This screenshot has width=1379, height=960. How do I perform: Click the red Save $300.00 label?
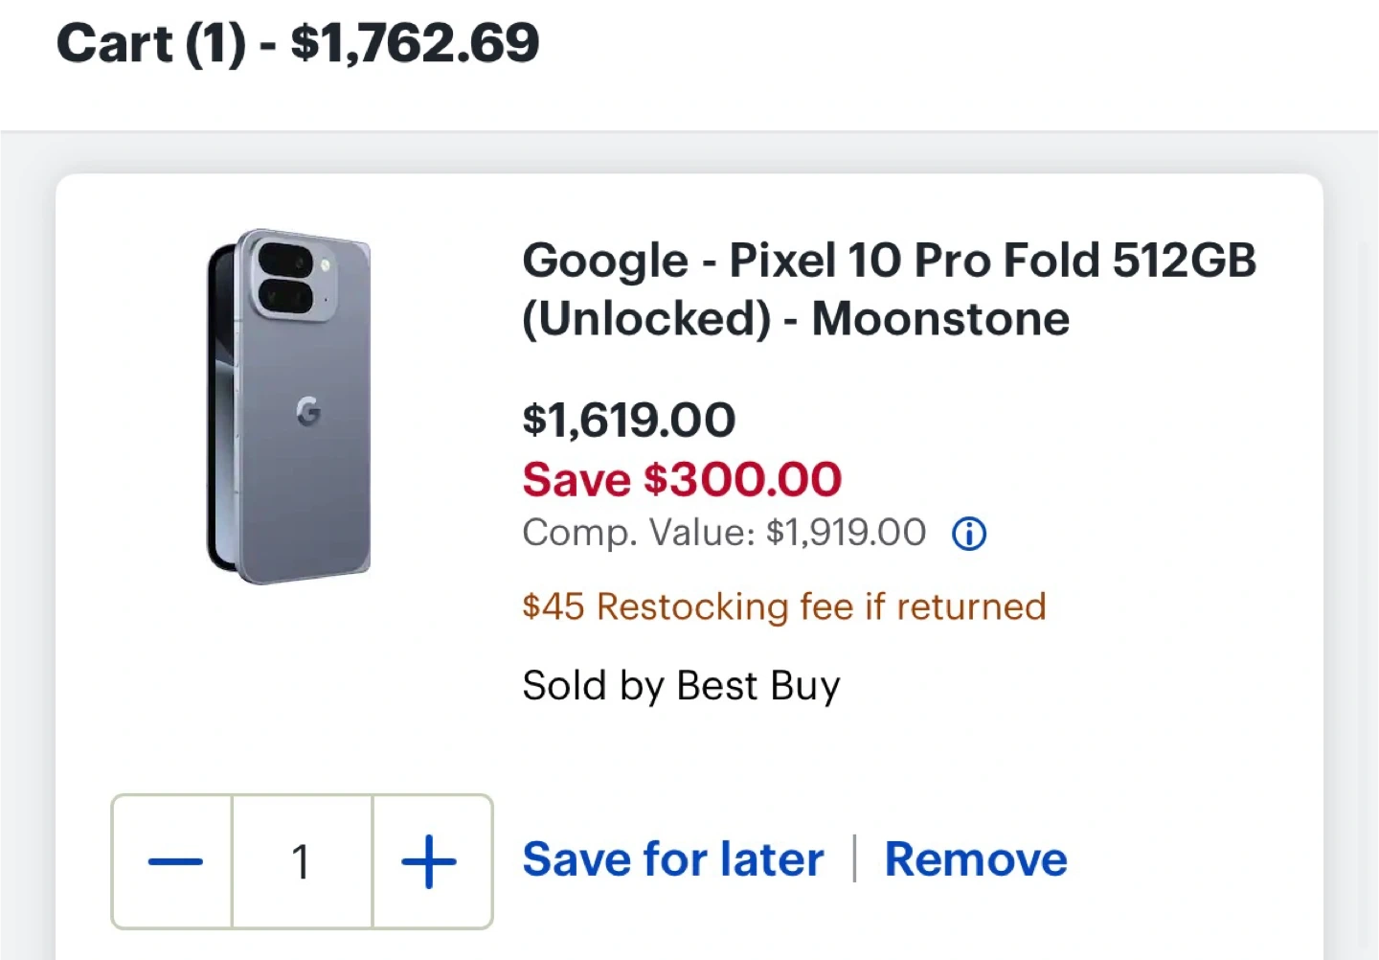(x=681, y=479)
